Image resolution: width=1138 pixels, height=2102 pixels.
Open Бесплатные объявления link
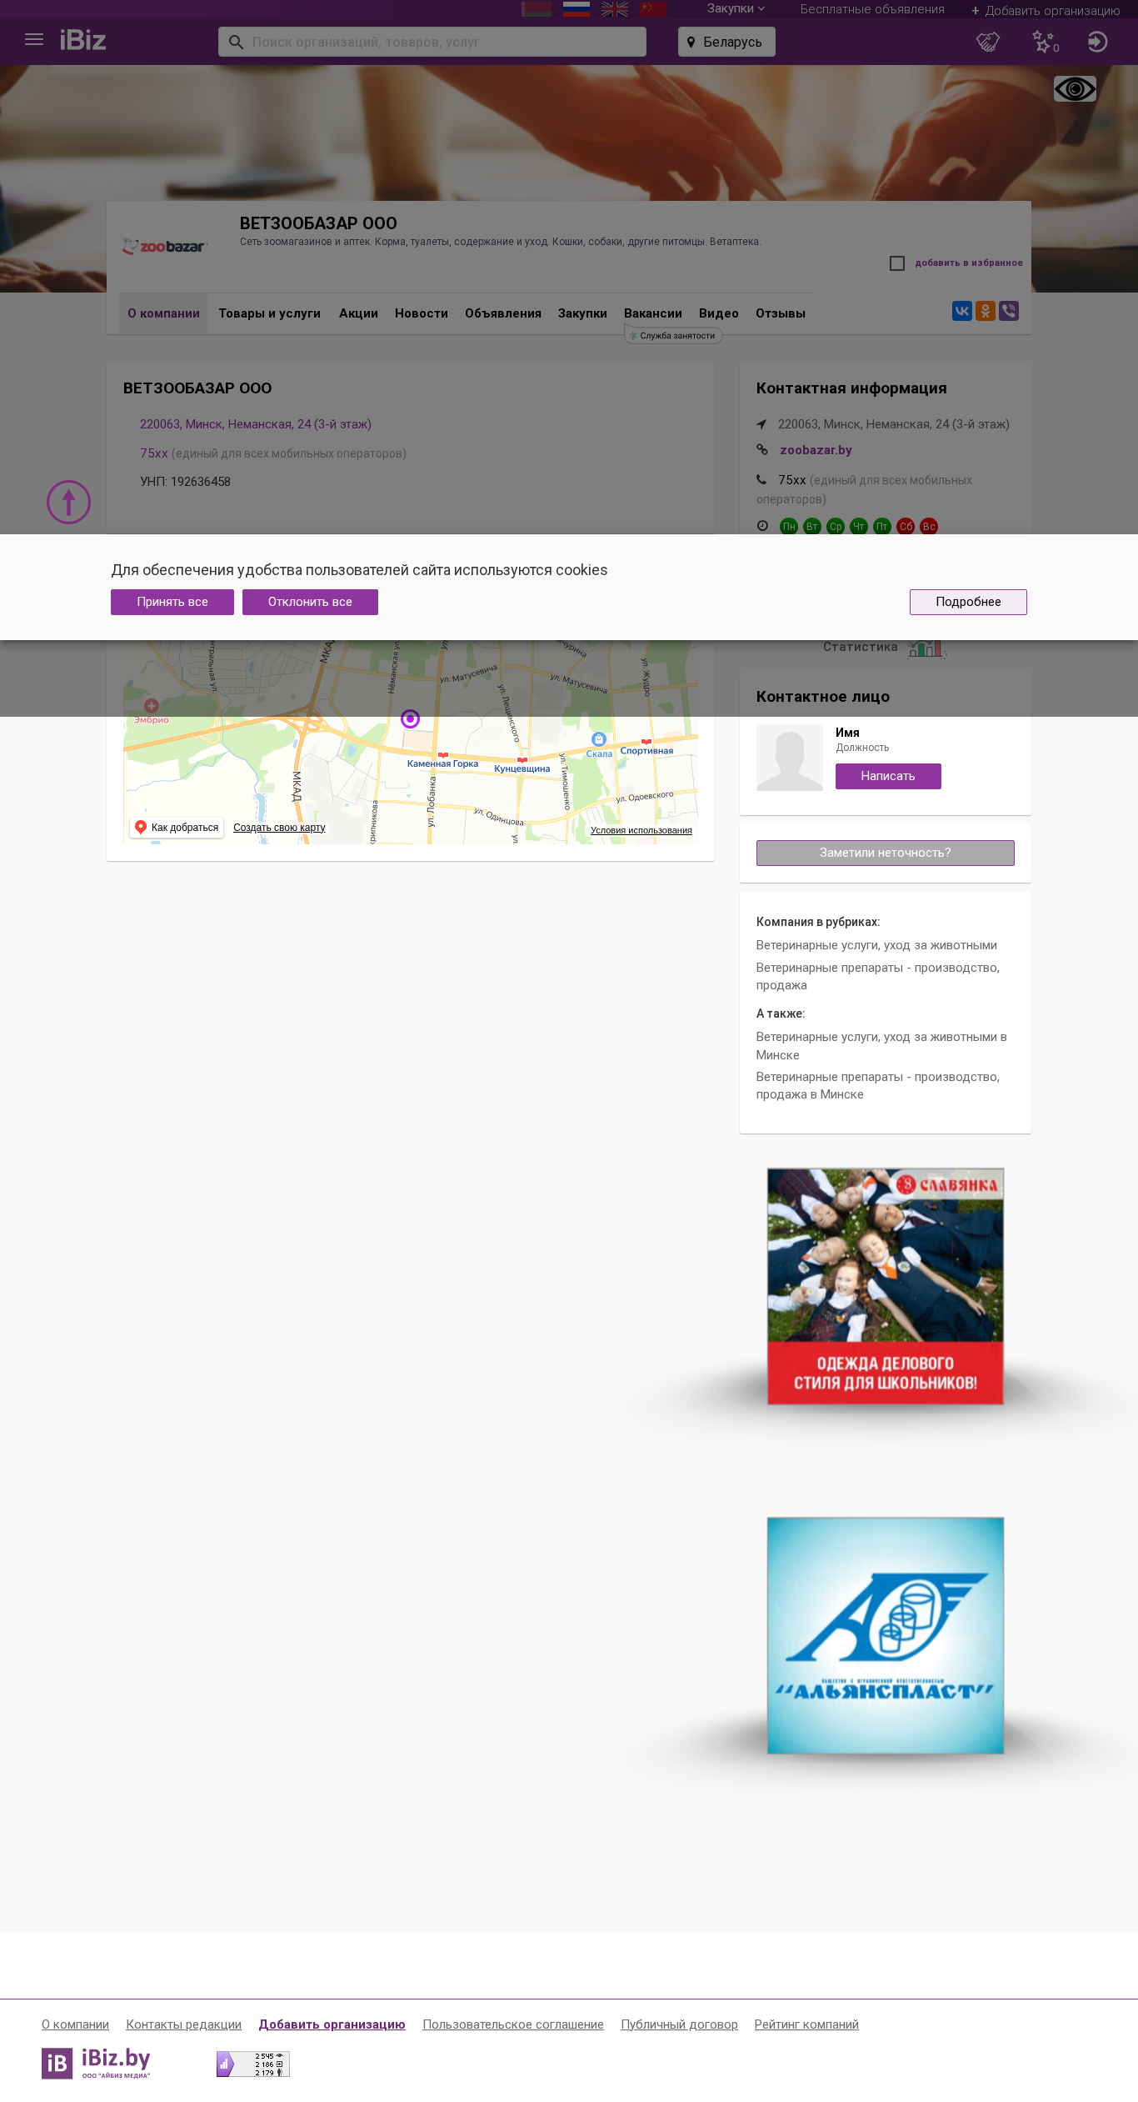pos(872,9)
